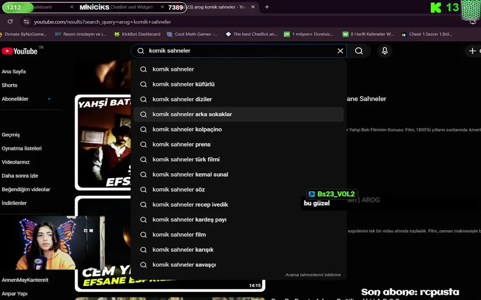
Task: Open Videolarınız in sidebar
Action: (16, 162)
